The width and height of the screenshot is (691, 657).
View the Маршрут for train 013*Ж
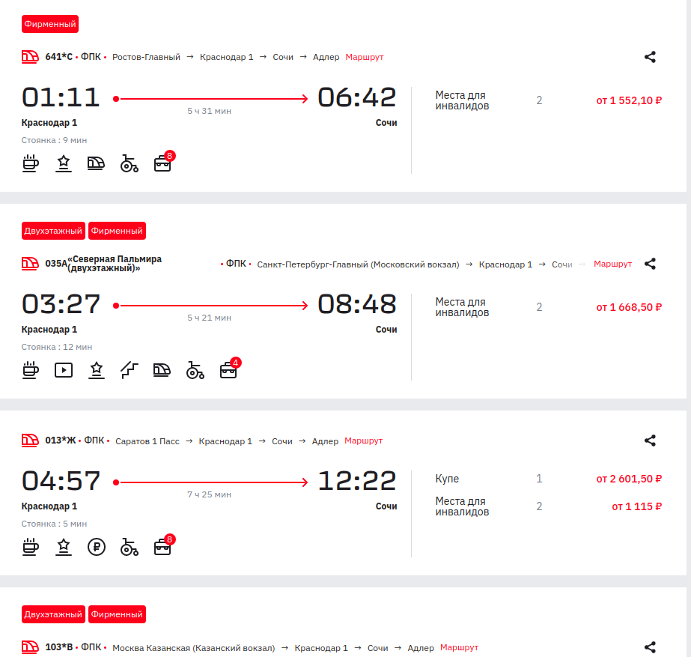[363, 440]
